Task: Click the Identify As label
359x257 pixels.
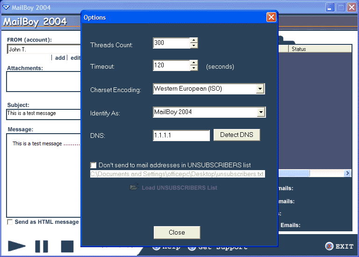Action: click(x=105, y=113)
